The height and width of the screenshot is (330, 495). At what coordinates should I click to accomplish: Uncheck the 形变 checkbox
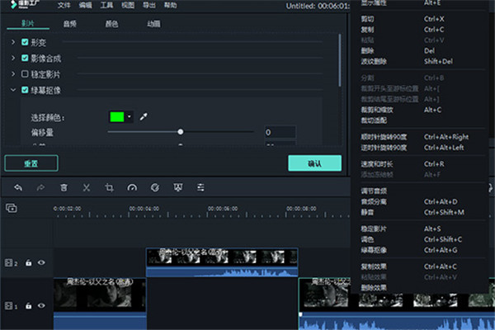coord(25,42)
